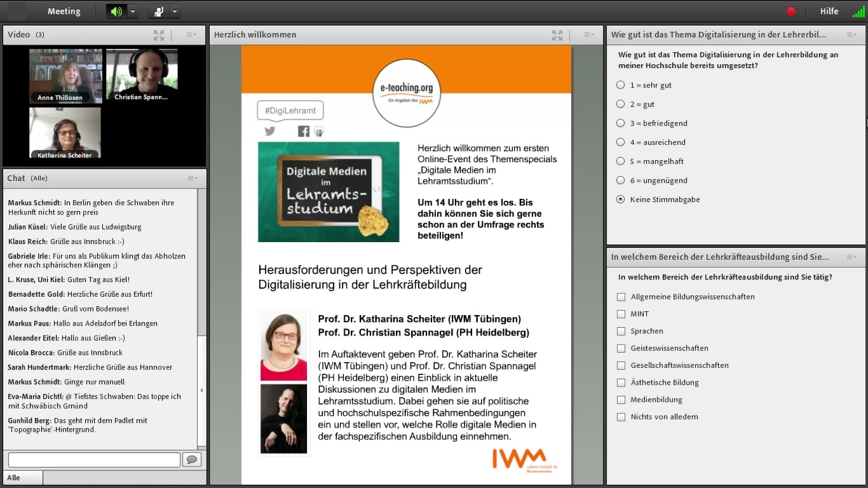Check Nichts von alledem option
Screen dimensions: 868x488
pyautogui.click(x=621, y=417)
